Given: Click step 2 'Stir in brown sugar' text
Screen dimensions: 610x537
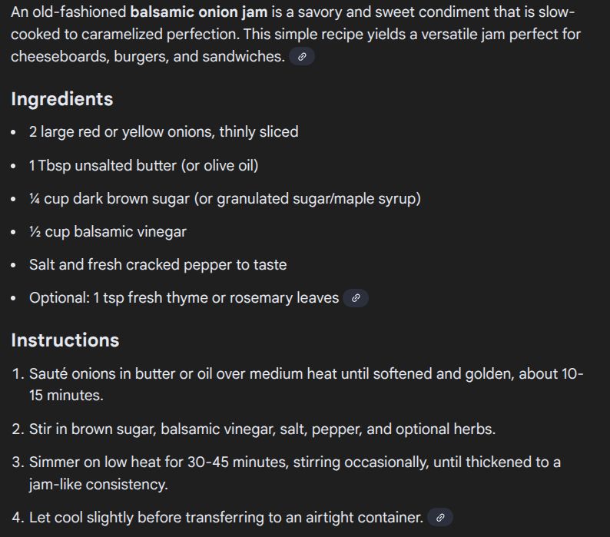Looking at the screenshot, I should (x=262, y=429).
